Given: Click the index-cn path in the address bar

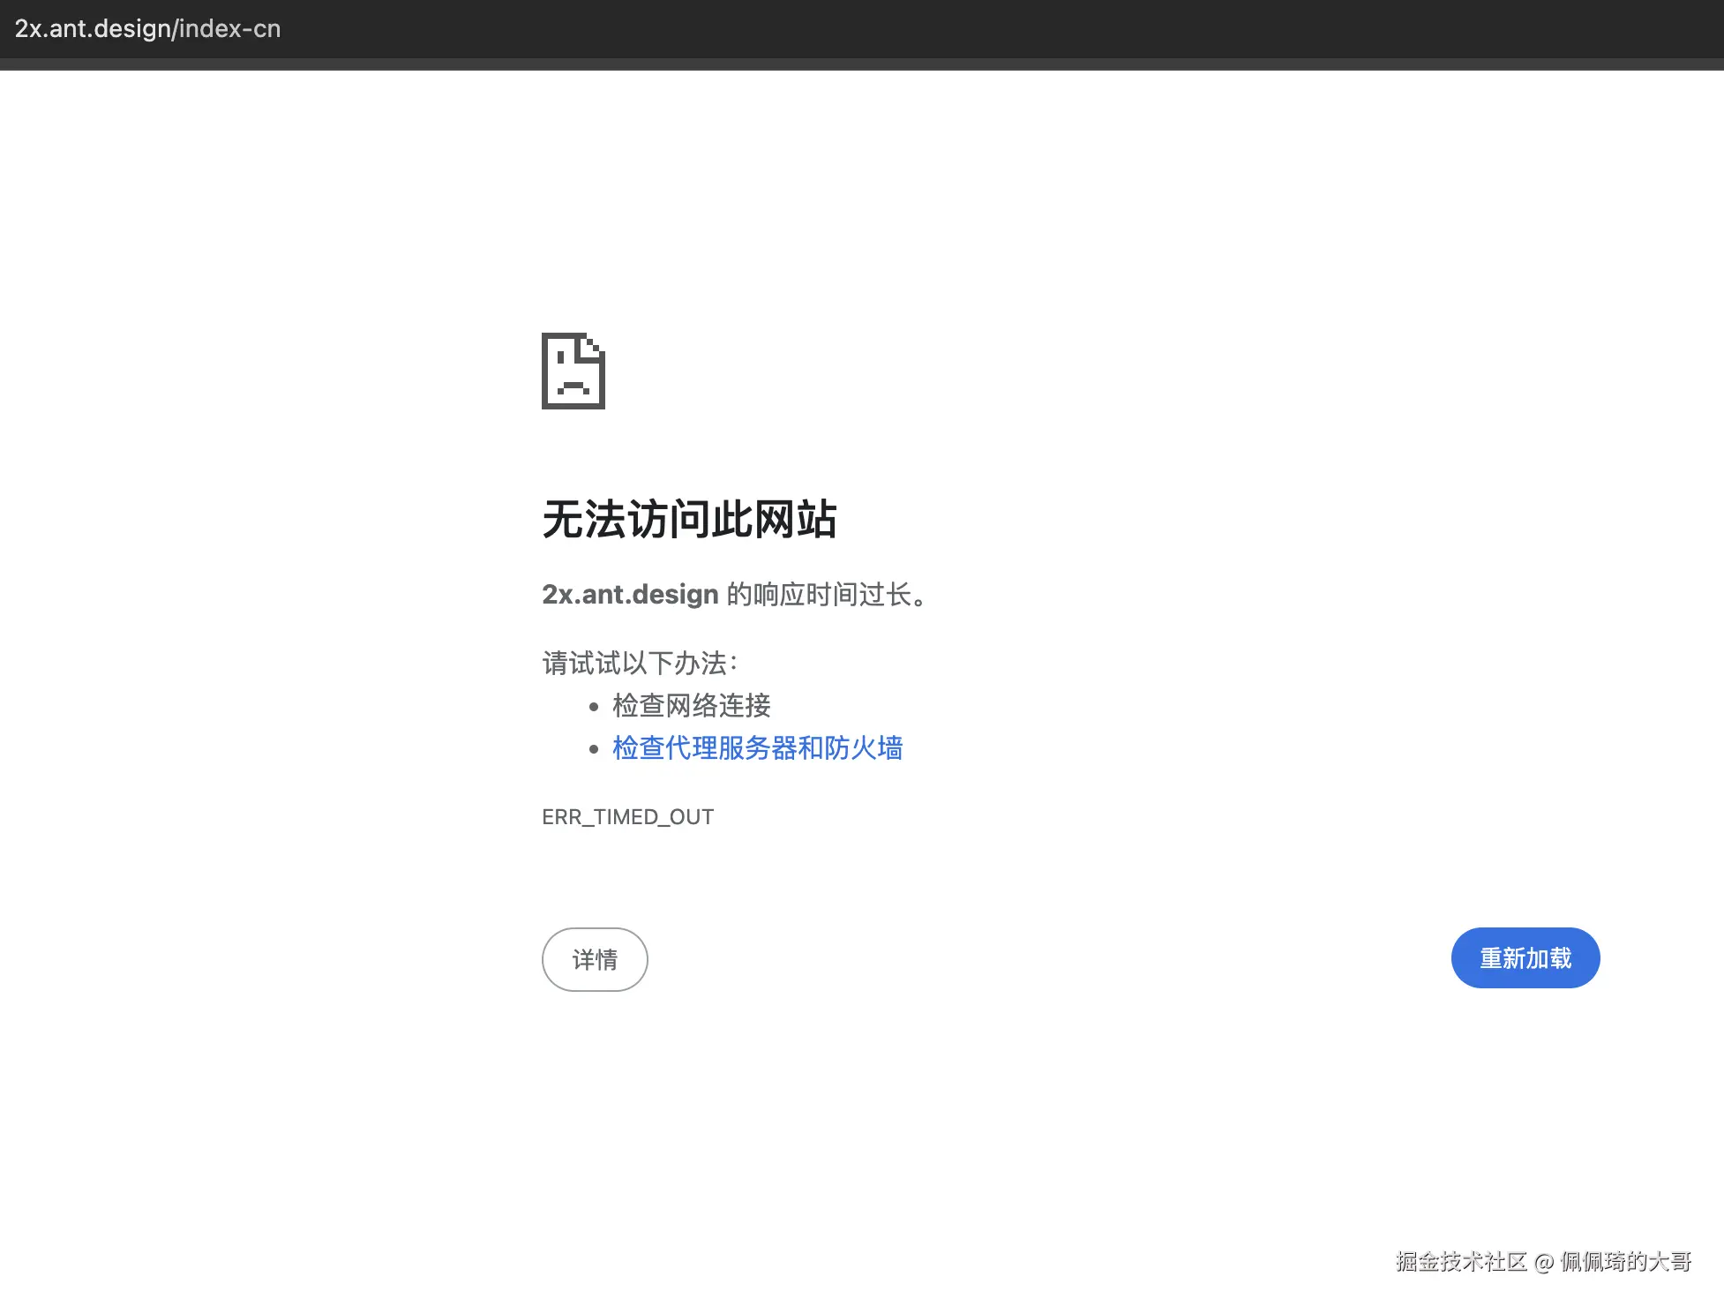Looking at the screenshot, I should click(228, 29).
